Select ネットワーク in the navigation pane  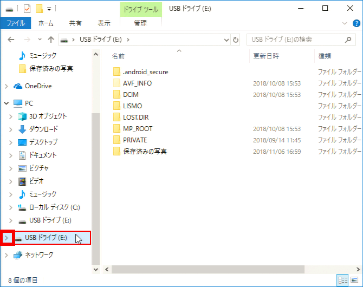tap(34, 255)
